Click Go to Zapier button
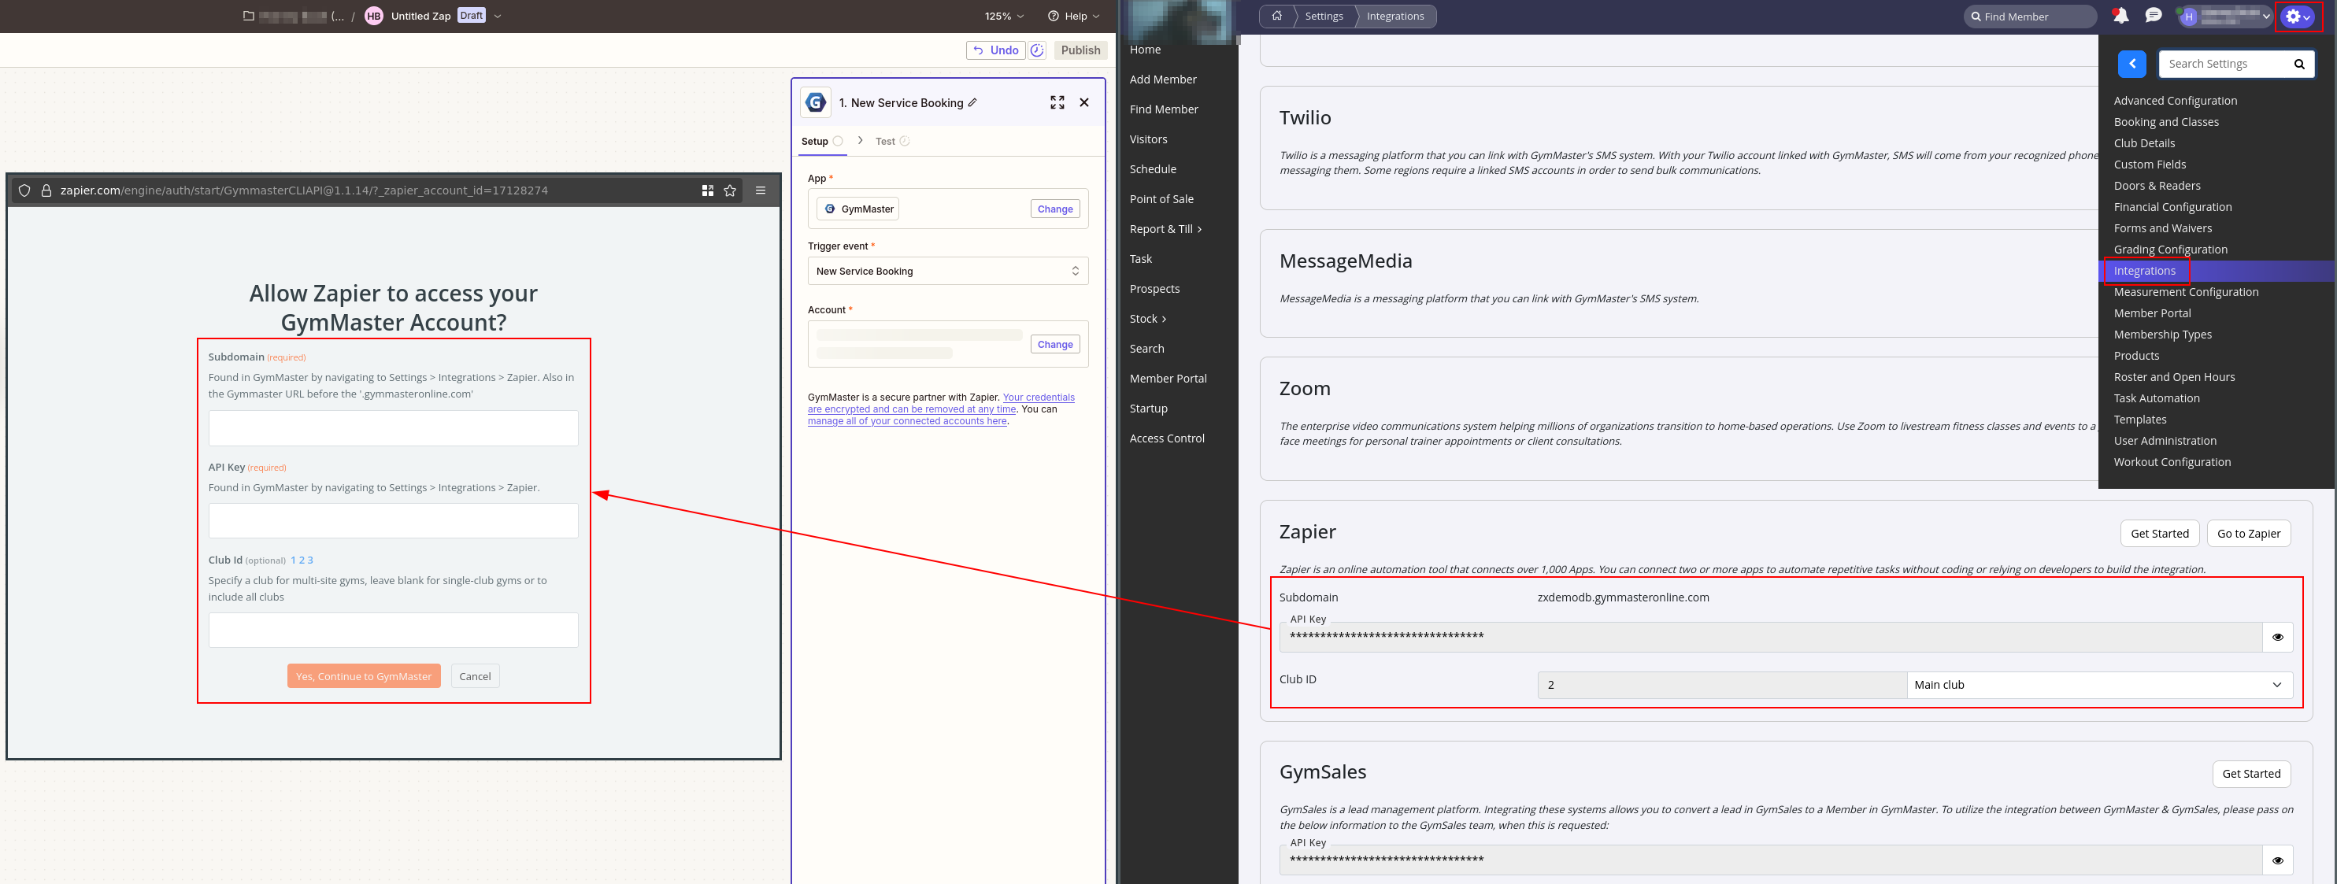2337x884 pixels. pyautogui.click(x=2248, y=534)
